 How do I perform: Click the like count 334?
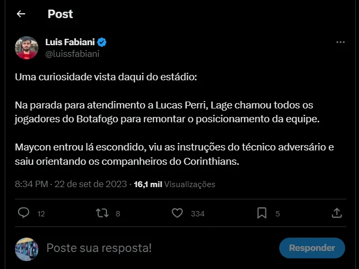point(197,214)
